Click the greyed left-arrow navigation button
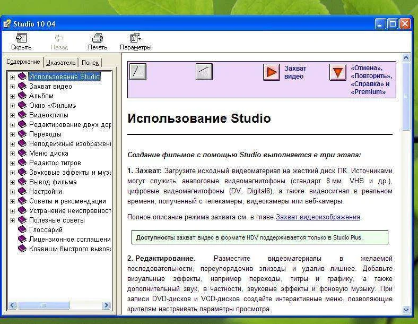 click(x=204, y=72)
